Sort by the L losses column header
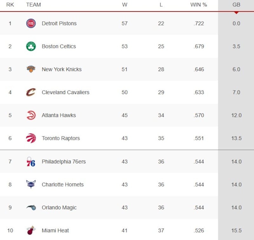The height and width of the screenshot is (240, 254). click(x=161, y=5)
